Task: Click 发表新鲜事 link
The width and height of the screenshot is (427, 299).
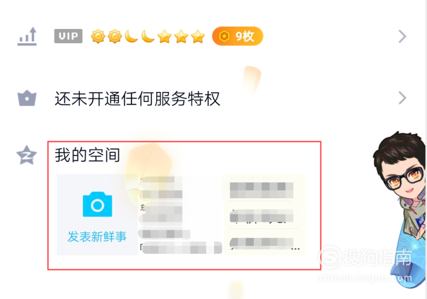Action: [x=97, y=237]
